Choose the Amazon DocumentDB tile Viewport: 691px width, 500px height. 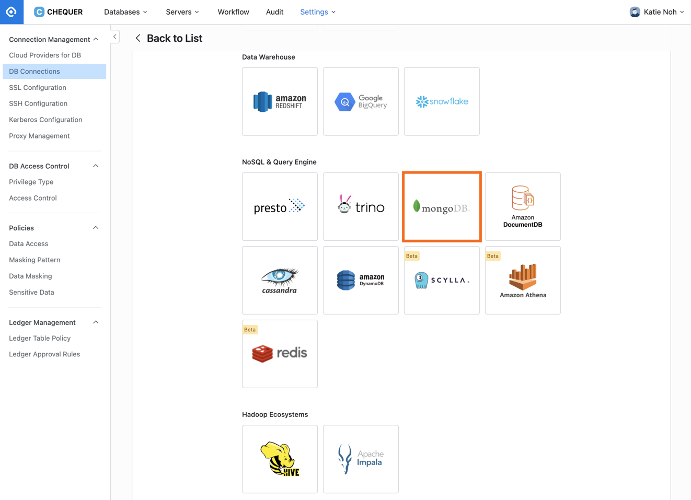click(x=523, y=206)
